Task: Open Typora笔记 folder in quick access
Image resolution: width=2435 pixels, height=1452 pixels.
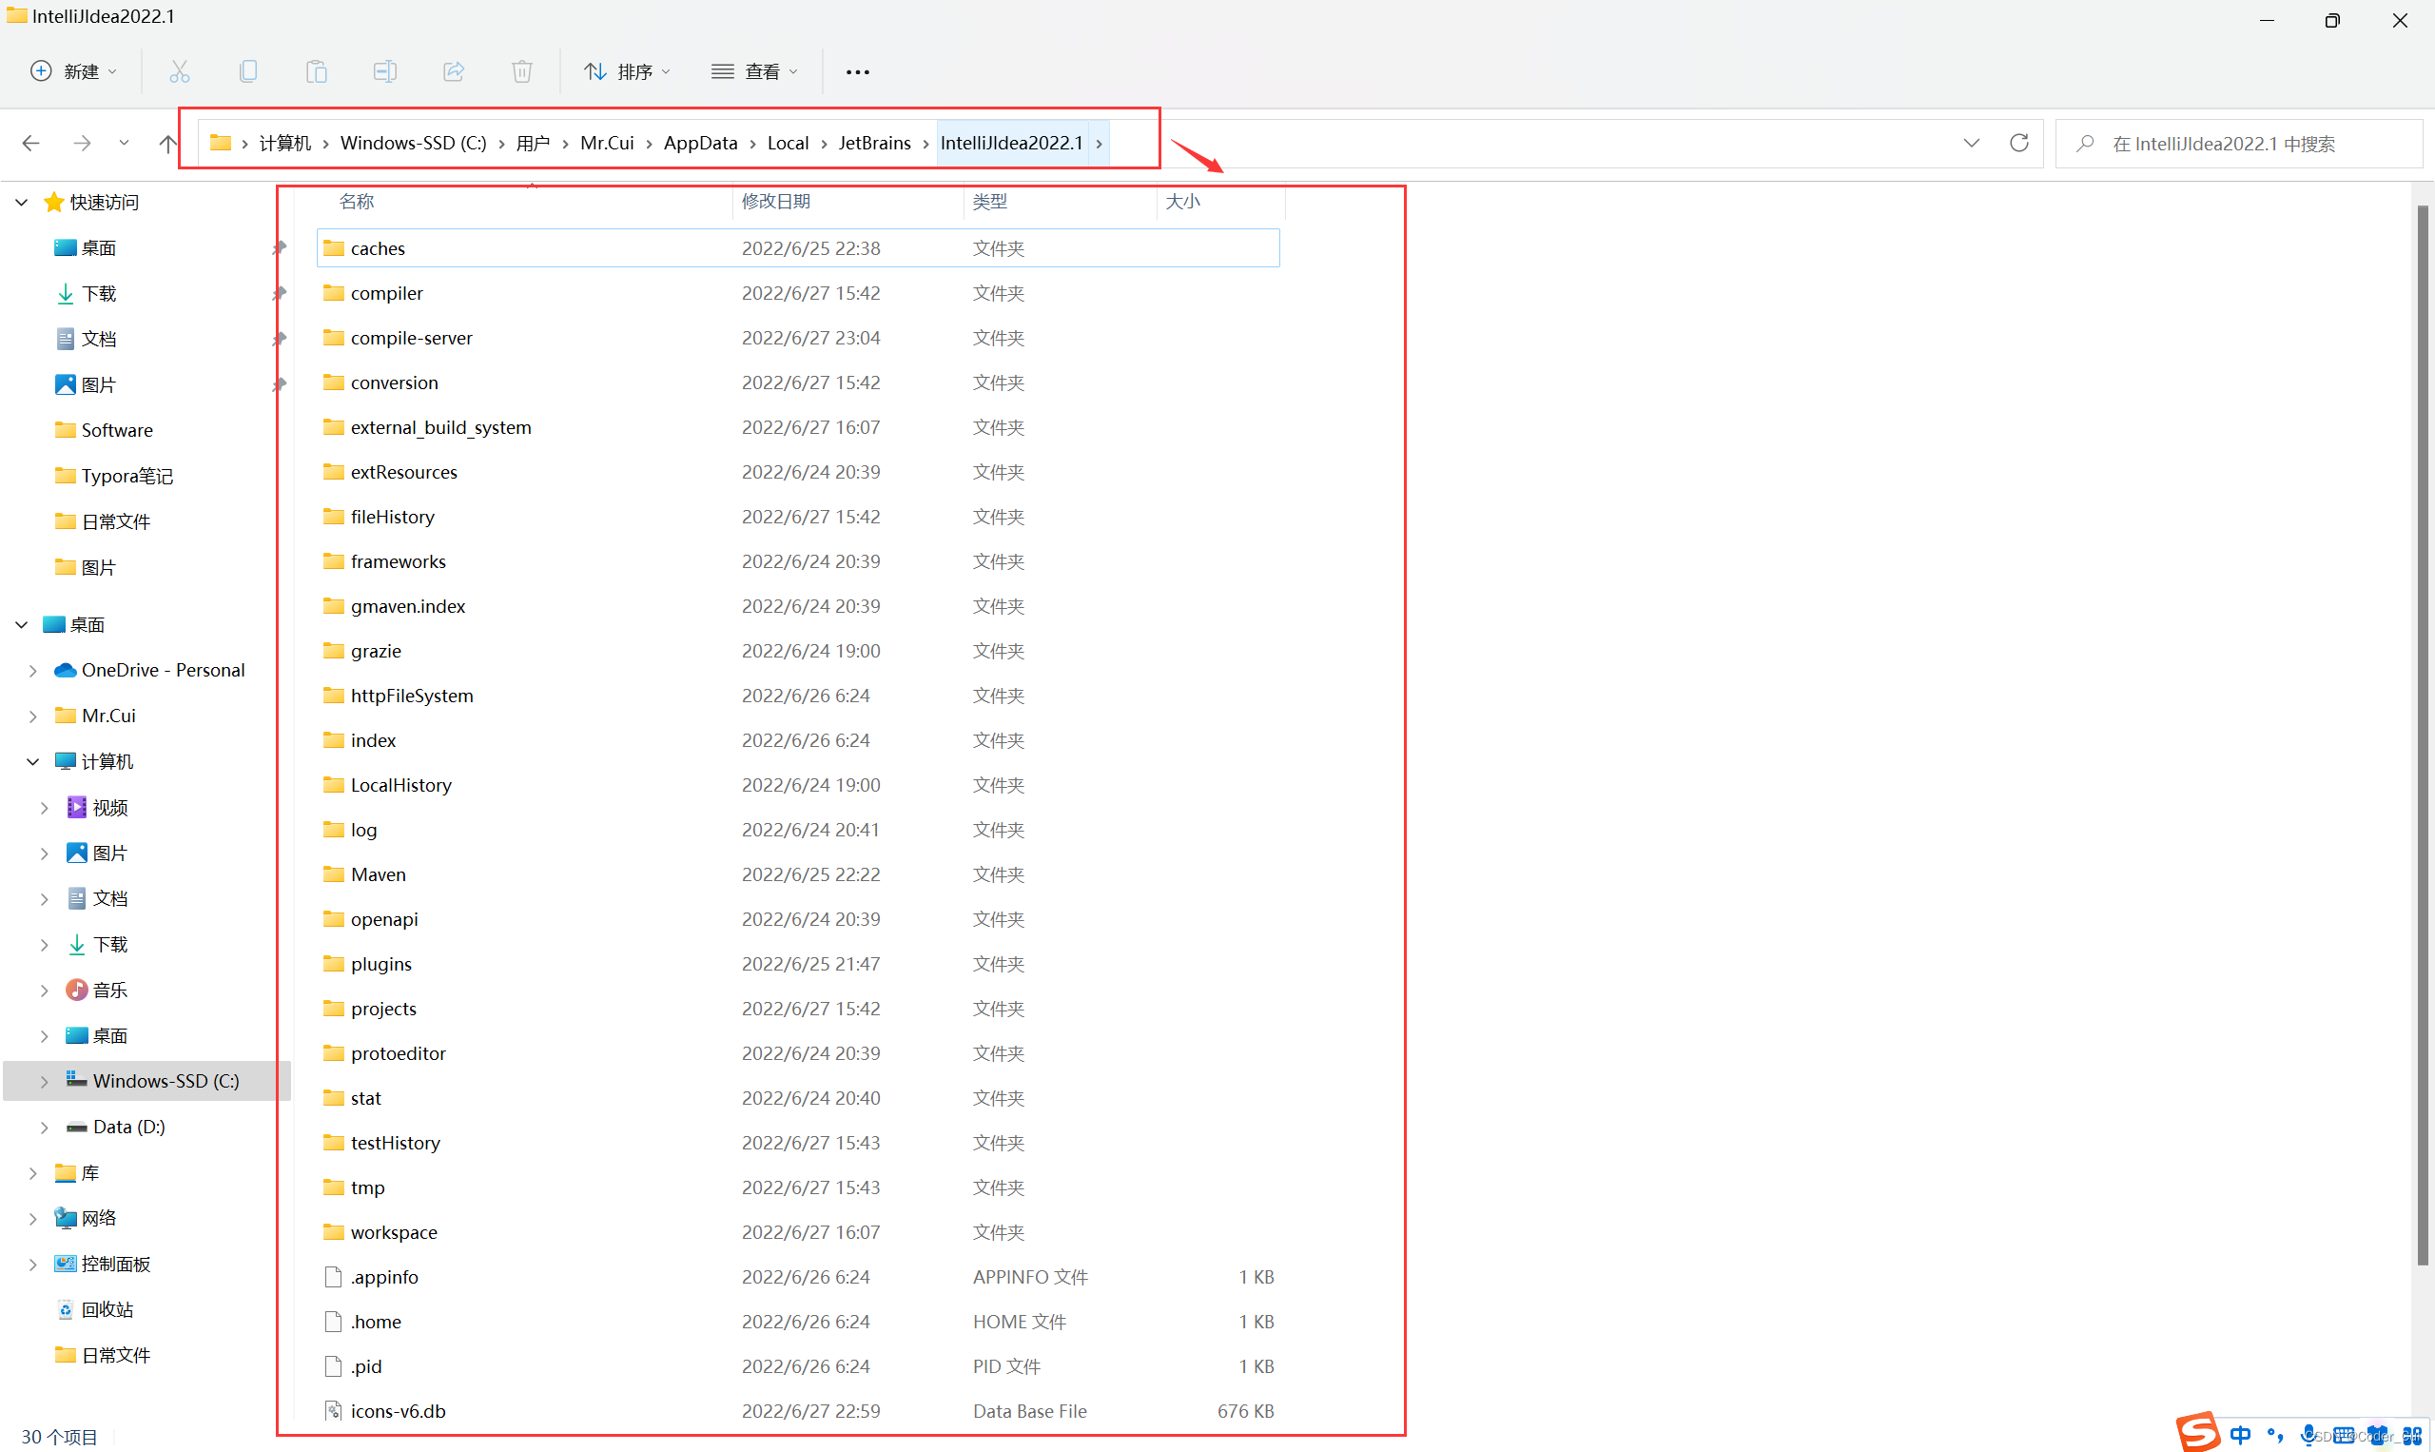Action: click(127, 476)
